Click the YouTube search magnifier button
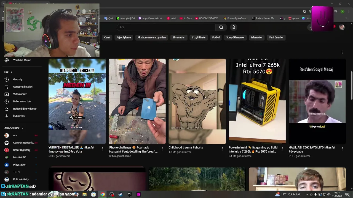Image resolution: width=353 pixels, height=198 pixels. coord(221,27)
